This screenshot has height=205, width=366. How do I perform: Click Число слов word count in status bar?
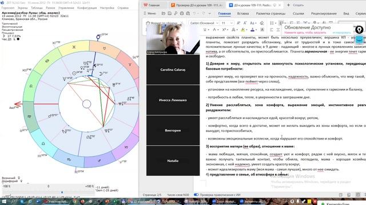pyautogui.click(x=178, y=195)
